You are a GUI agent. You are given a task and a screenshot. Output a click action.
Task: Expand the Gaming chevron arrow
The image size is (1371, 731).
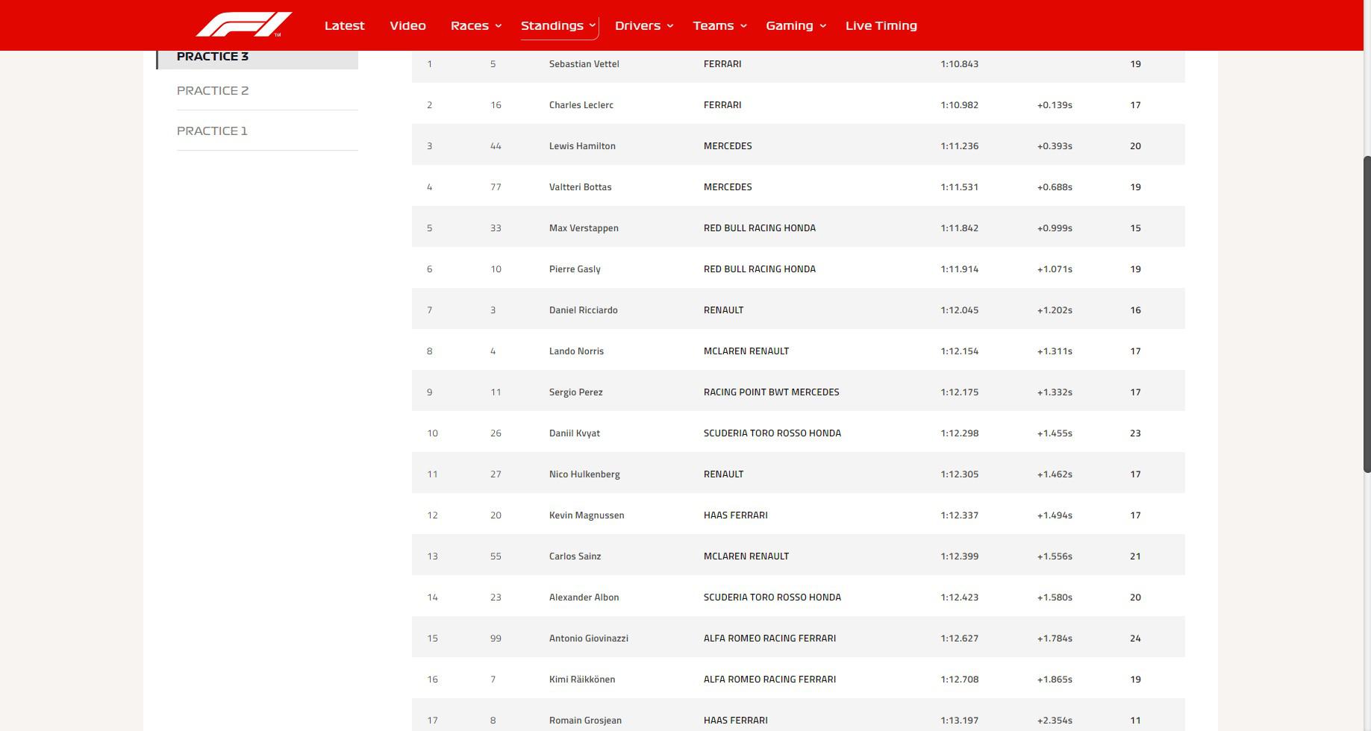pos(822,25)
